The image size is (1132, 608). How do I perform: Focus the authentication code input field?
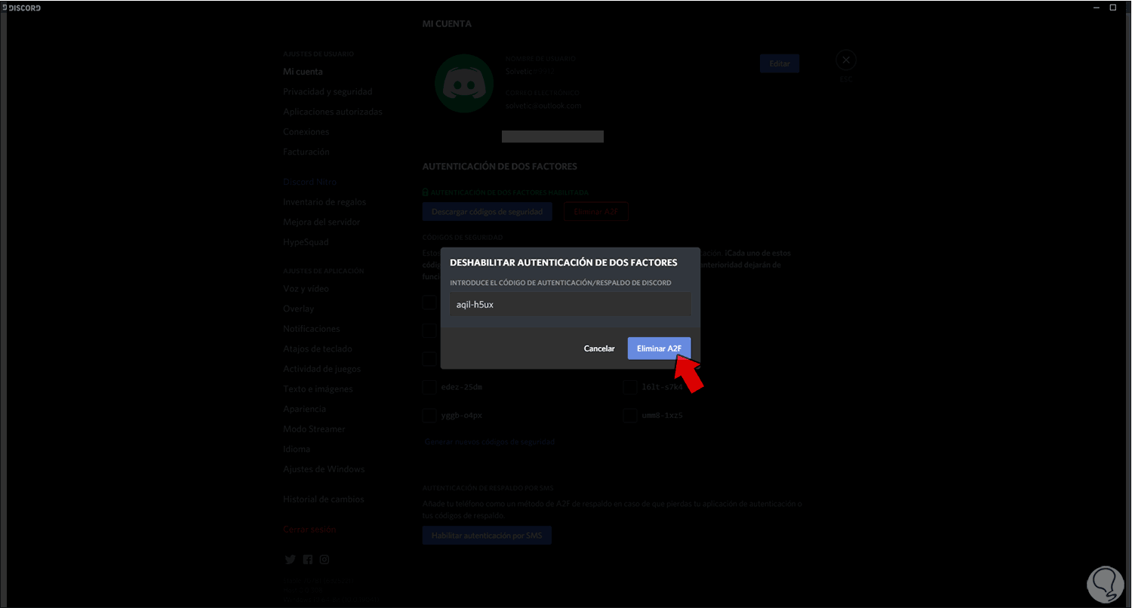tap(571, 305)
